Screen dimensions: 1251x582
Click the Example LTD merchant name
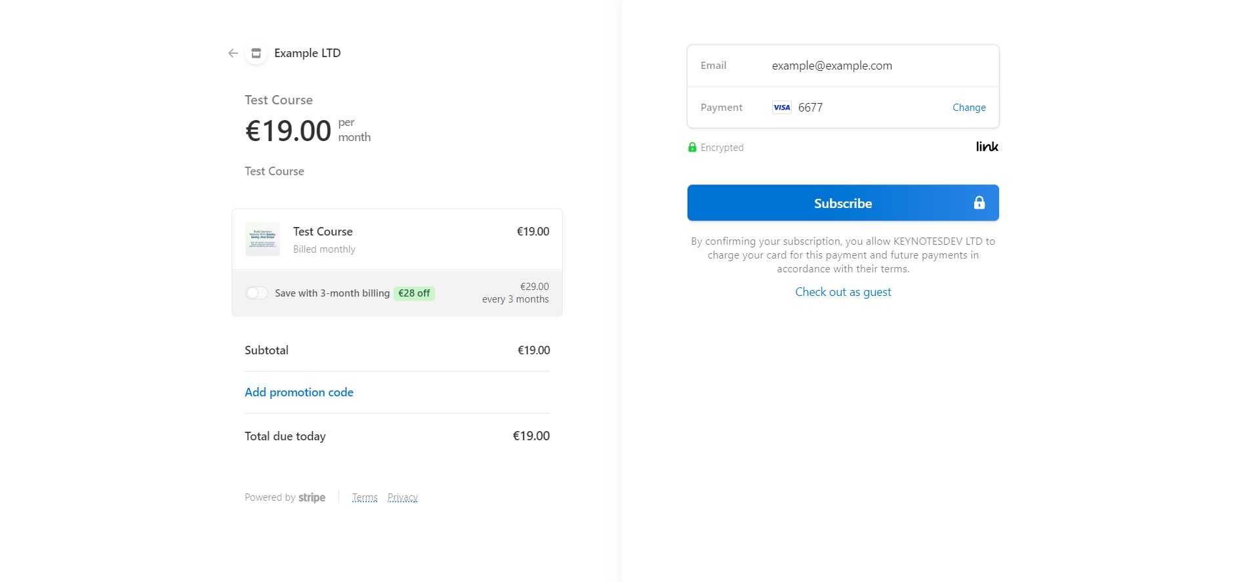coord(307,53)
